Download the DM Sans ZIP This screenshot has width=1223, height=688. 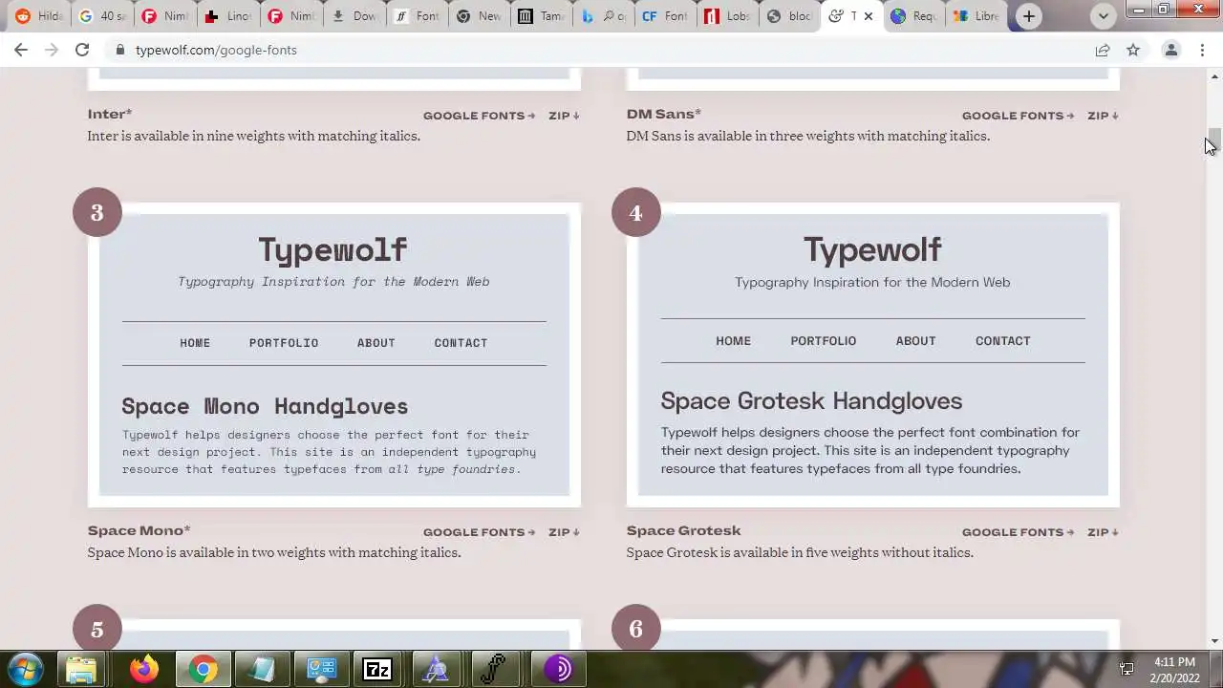1103,116
